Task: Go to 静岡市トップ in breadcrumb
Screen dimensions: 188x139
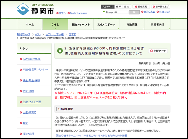Action: pyautogui.click(x=23, y=35)
